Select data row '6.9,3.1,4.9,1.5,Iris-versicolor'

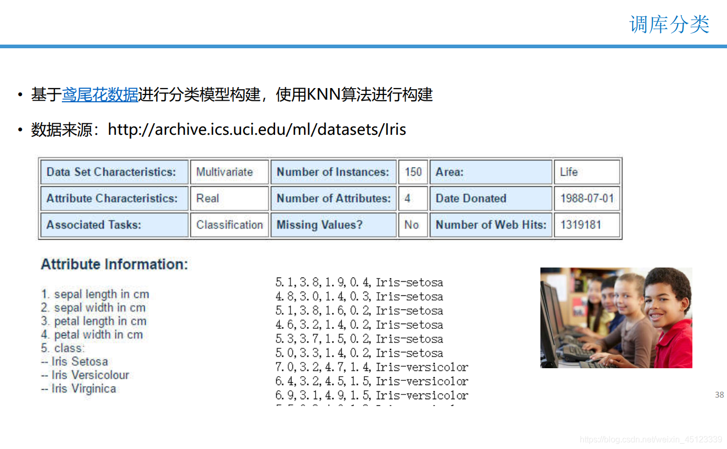coord(372,395)
